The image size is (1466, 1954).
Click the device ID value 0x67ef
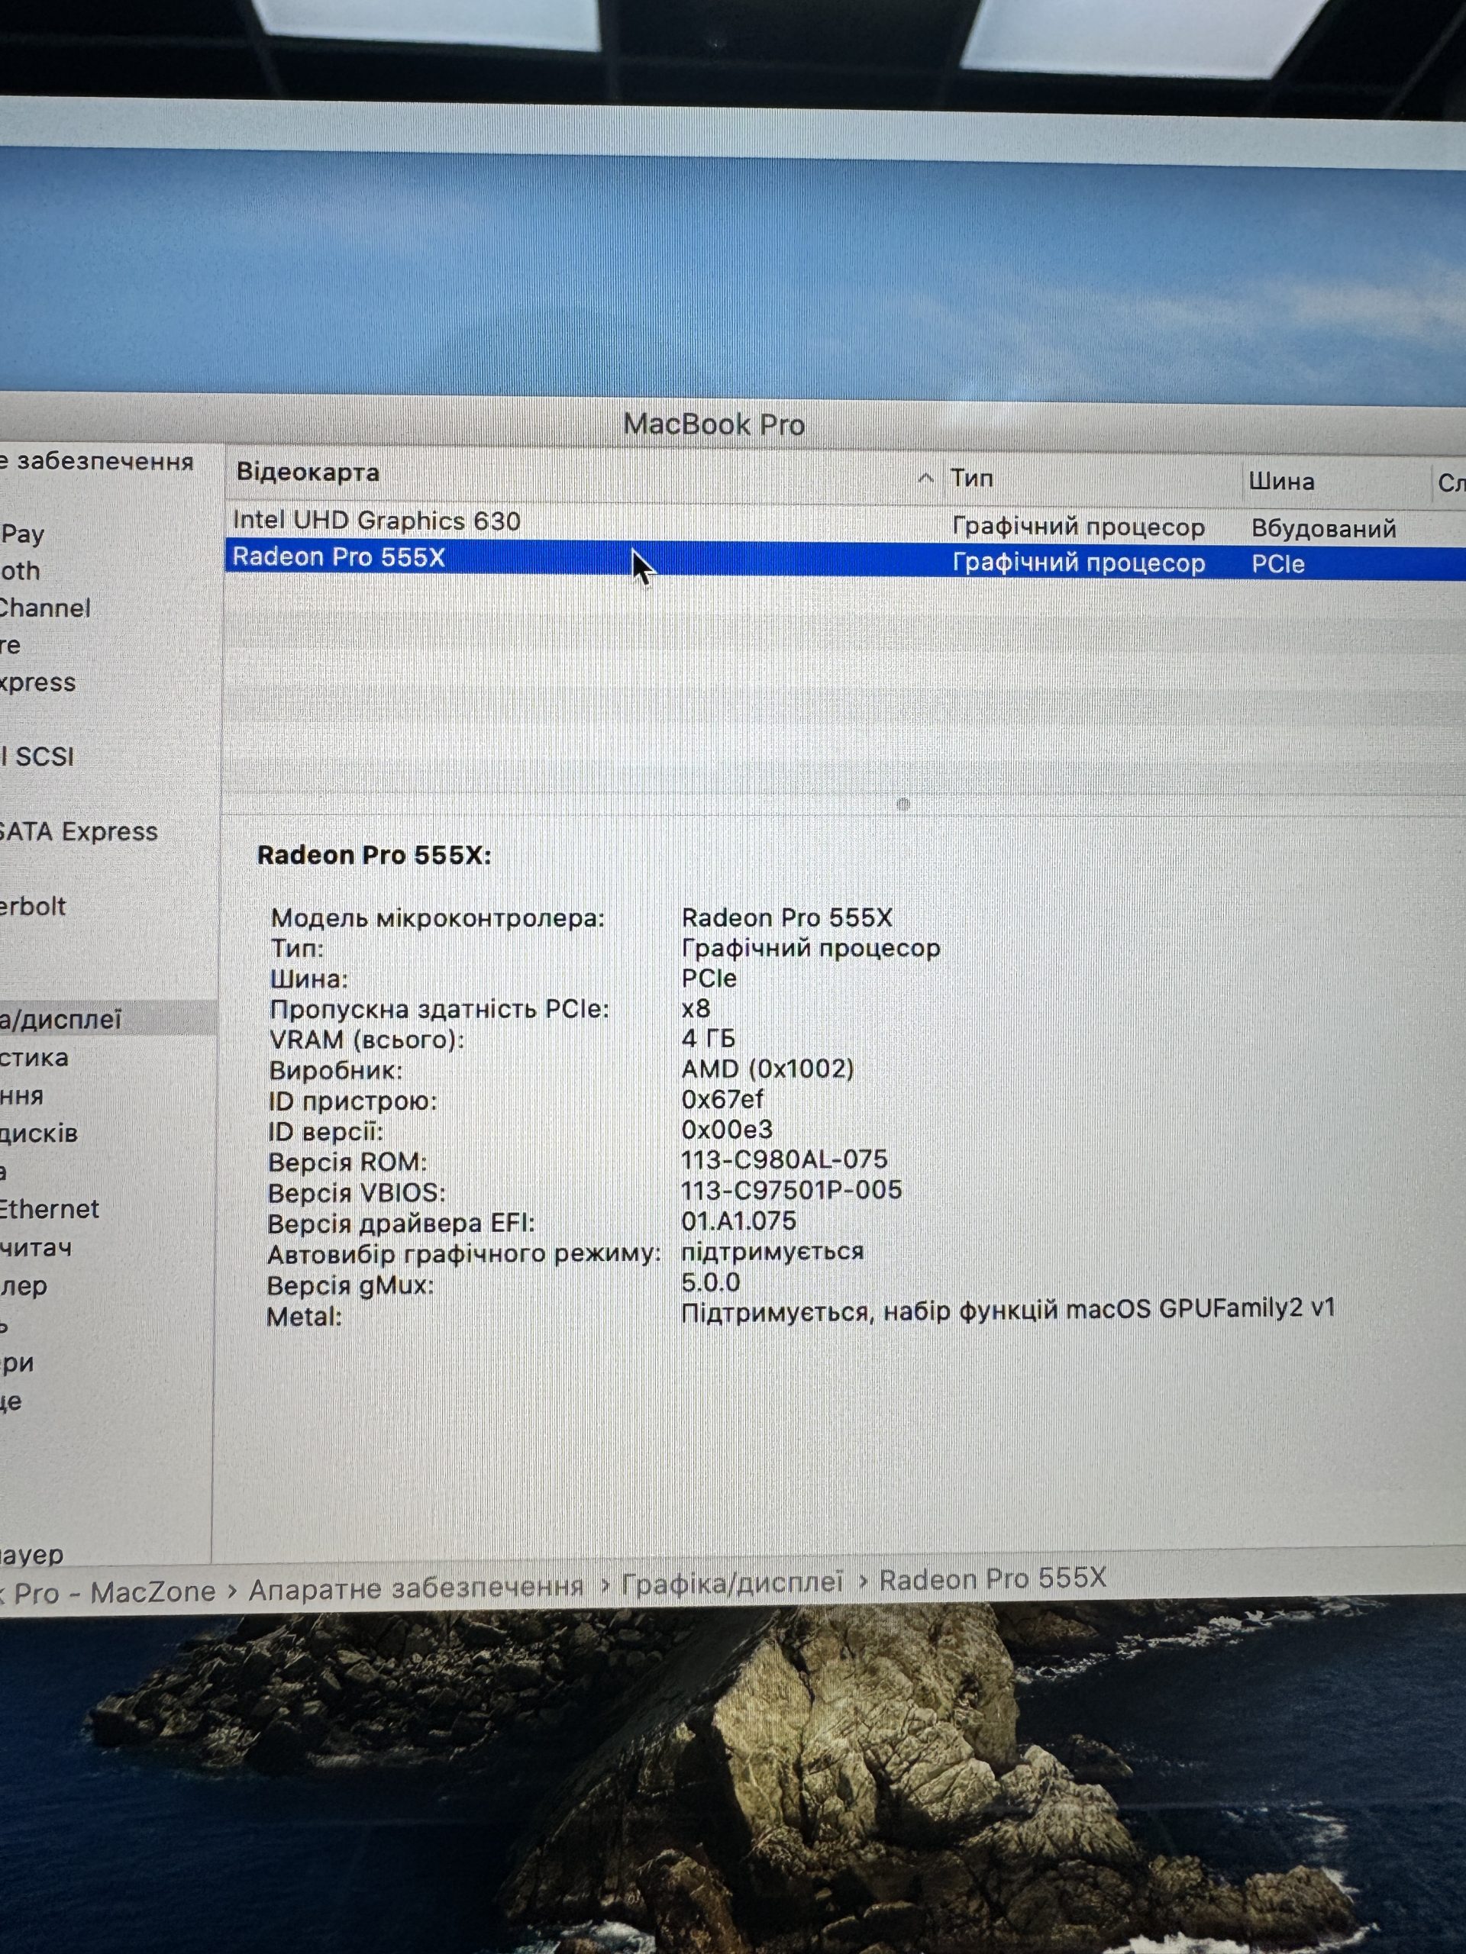pos(722,1099)
